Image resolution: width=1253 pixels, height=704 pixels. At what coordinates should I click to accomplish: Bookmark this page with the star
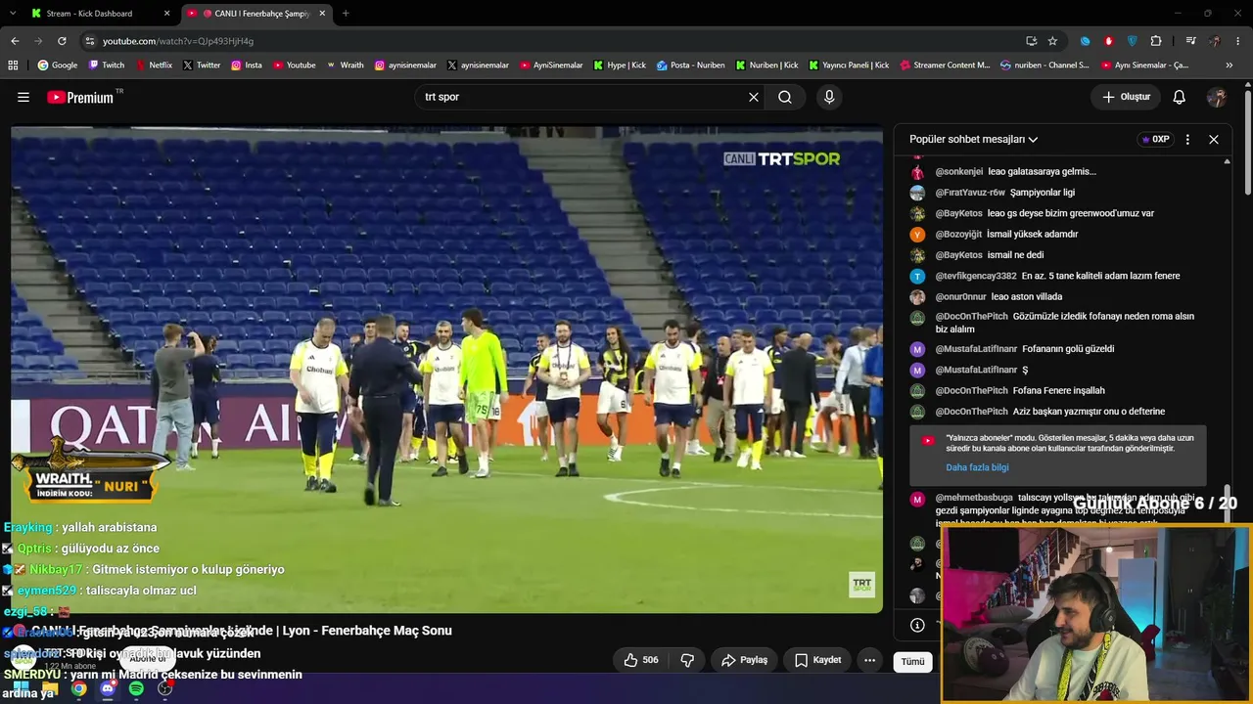(1052, 41)
